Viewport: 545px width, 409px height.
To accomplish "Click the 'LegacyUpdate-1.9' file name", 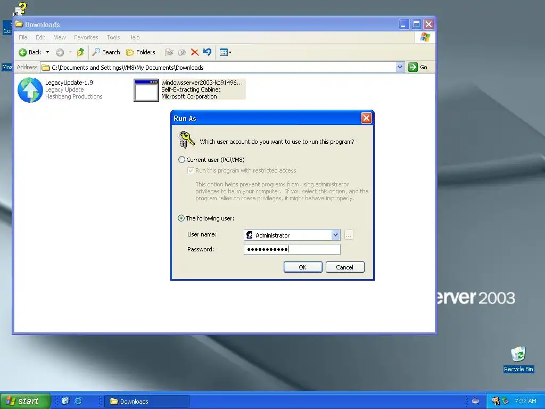I will click(x=69, y=83).
